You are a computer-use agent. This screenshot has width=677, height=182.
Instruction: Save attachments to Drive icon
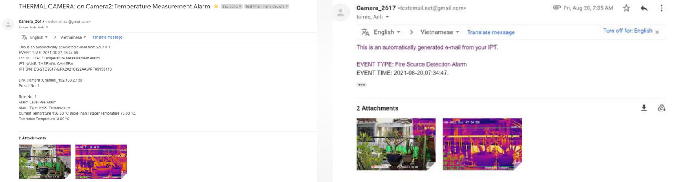tap(661, 108)
